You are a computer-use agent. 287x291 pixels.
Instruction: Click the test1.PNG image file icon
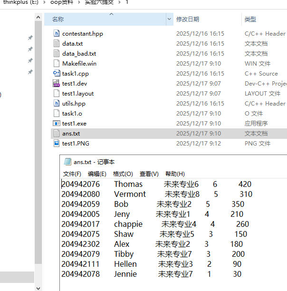coord(57,144)
